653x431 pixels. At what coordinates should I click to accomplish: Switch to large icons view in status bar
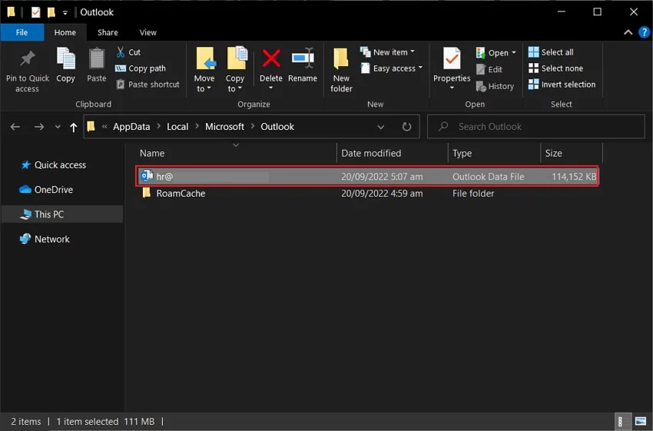[x=641, y=422]
